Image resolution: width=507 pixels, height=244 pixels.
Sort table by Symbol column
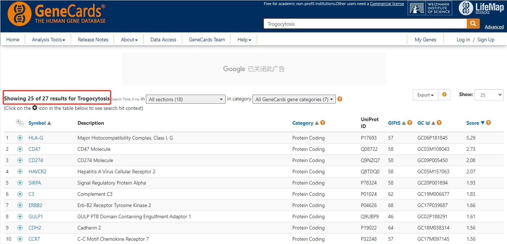[37, 123]
